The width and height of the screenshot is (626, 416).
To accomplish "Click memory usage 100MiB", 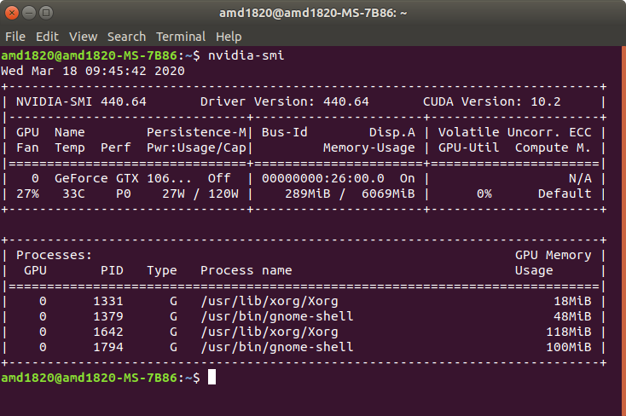I will click(569, 347).
